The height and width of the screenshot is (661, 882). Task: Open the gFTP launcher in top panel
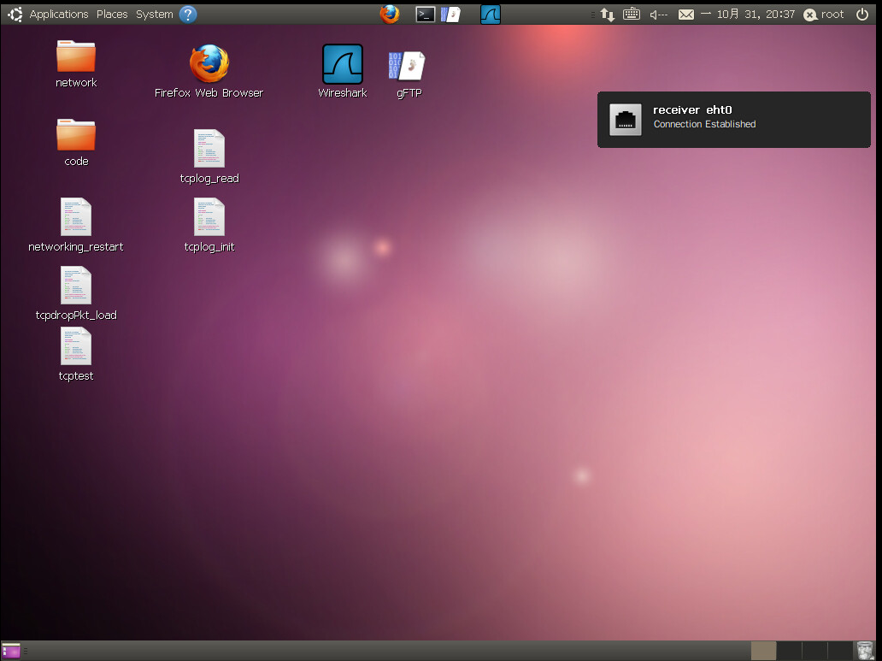(450, 14)
